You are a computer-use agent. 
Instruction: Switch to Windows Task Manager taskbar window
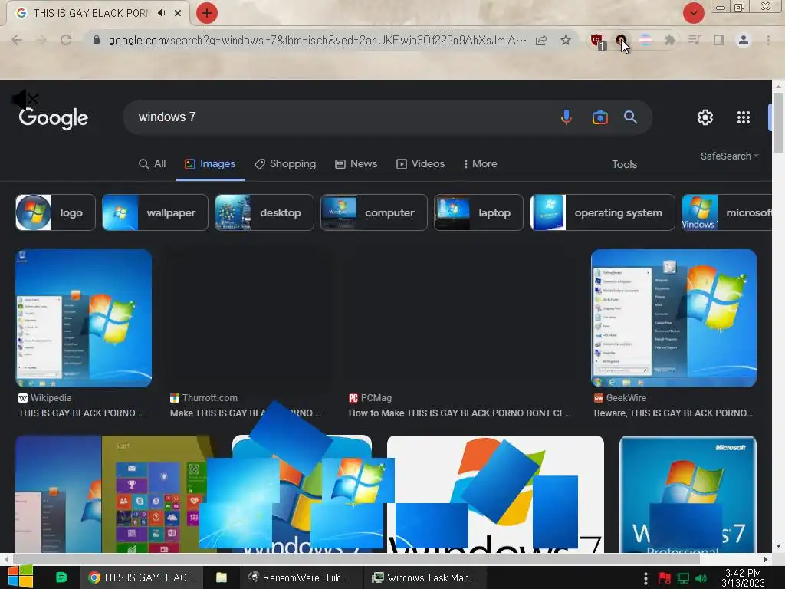coord(424,577)
